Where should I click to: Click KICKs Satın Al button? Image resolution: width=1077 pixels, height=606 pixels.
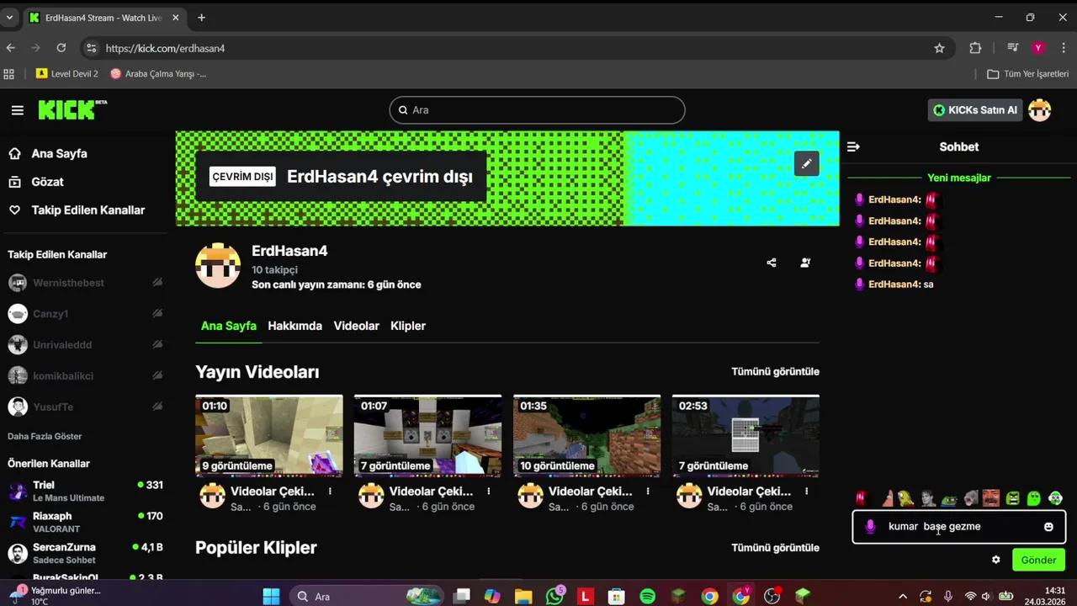tap(975, 110)
